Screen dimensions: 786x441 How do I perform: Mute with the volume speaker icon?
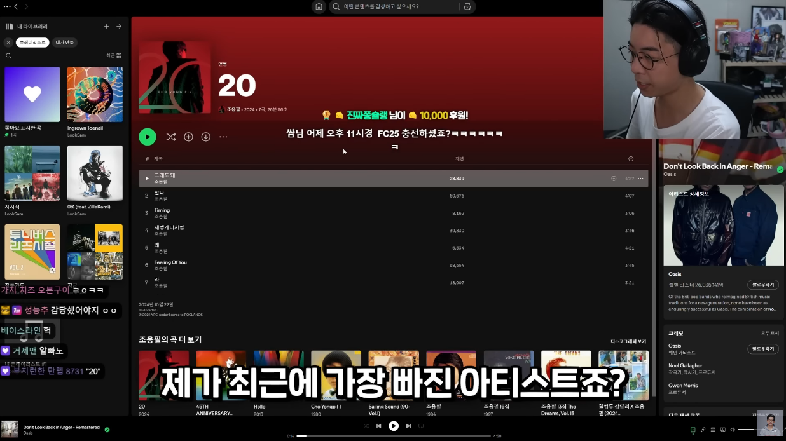pyautogui.click(x=733, y=430)
